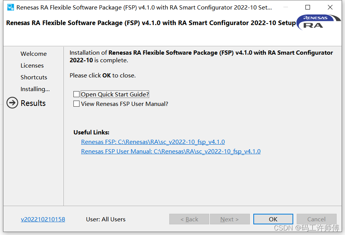
Task: Click OK to close the installer
Action: pyautogui.click(x=273, y=219)
